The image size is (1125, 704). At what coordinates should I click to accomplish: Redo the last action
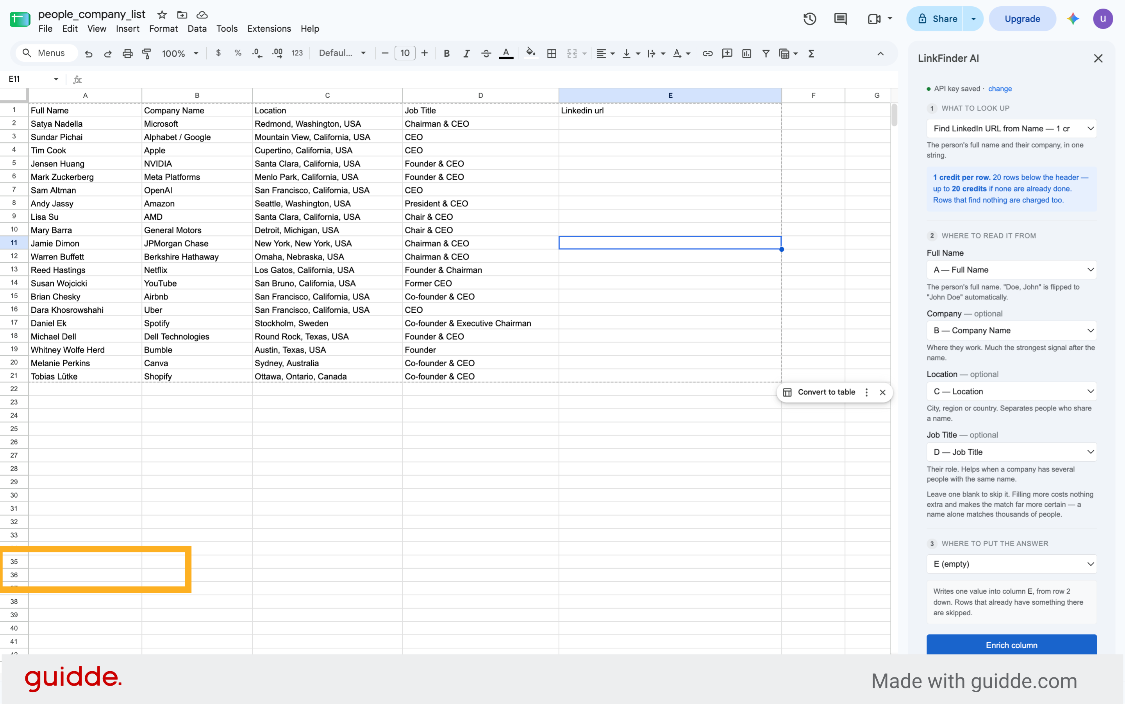[x=108, y=54]
